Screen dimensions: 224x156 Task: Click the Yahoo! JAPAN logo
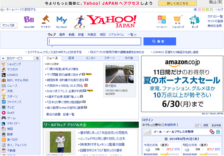pos(111,21)
